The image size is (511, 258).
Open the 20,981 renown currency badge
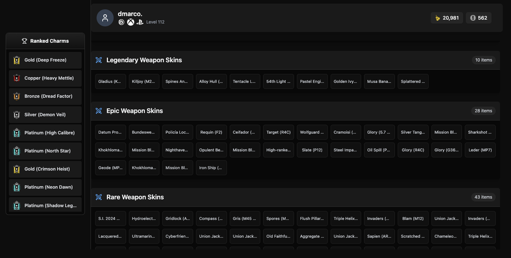coord(447,18)
